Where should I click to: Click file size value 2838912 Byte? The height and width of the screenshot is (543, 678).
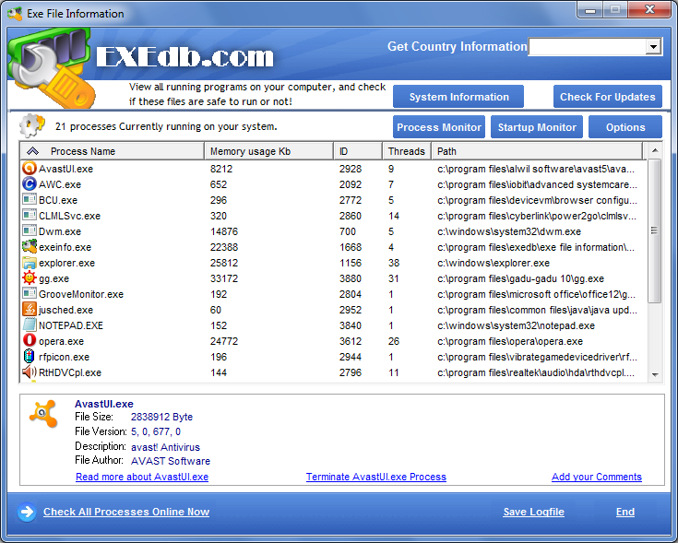[161, 417]
